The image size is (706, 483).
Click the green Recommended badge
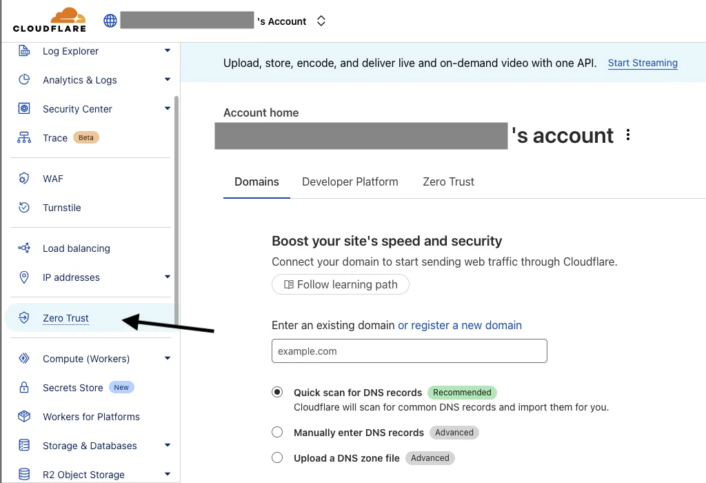(462, 393)
